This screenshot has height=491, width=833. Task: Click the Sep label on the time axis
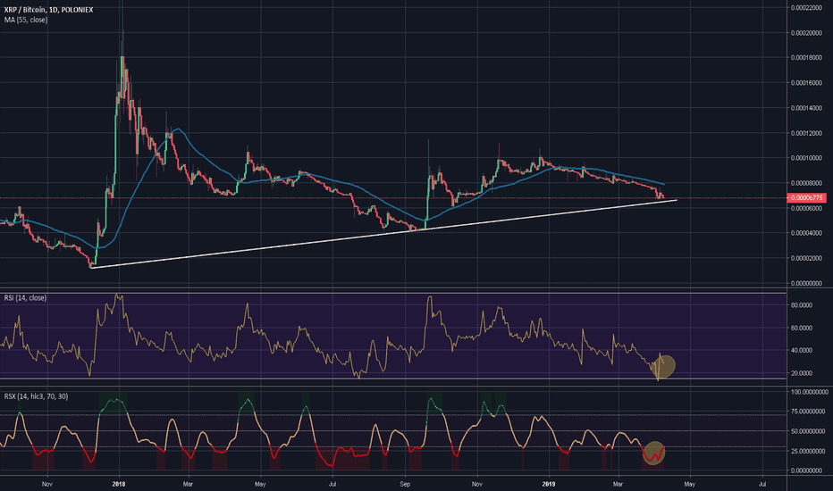tap(406, 484)
